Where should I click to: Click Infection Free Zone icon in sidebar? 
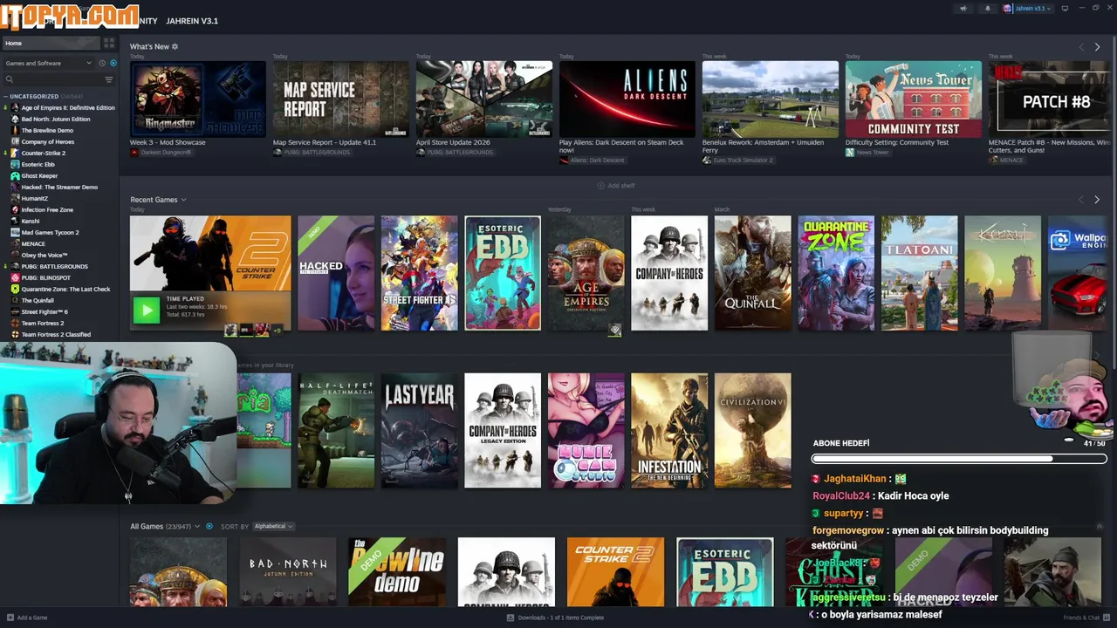point(15,209)
